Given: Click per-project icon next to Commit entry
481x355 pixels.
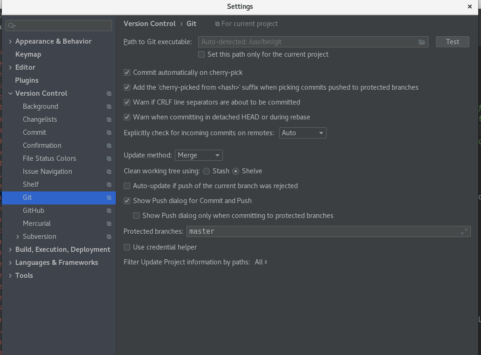Looking at the screenshot, I should [x=109, y=132].
